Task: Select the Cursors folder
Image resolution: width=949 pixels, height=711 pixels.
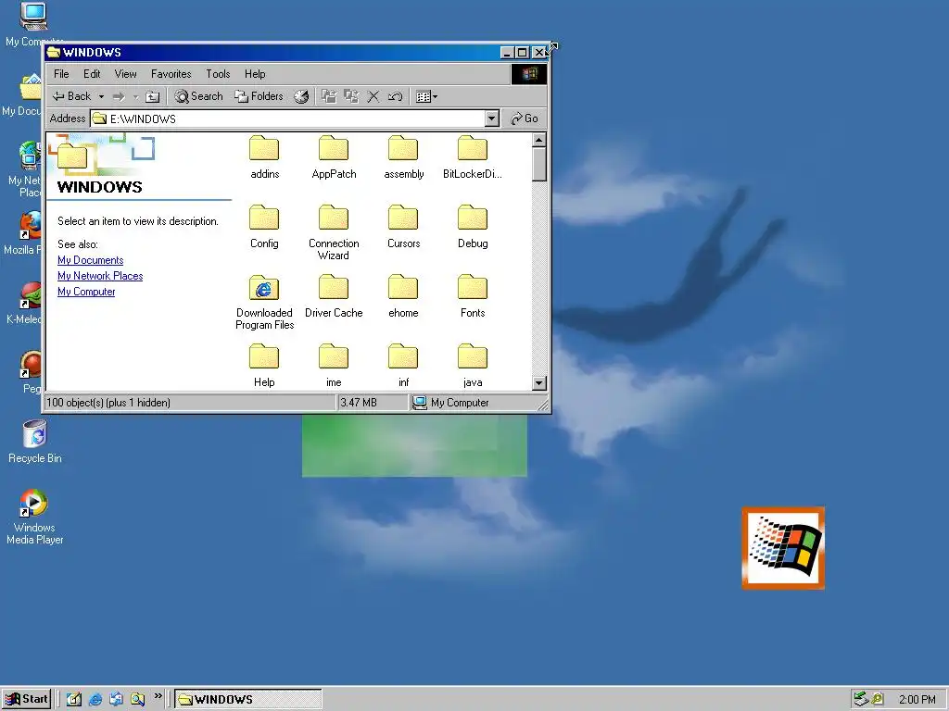Action: tap(404, 227)
